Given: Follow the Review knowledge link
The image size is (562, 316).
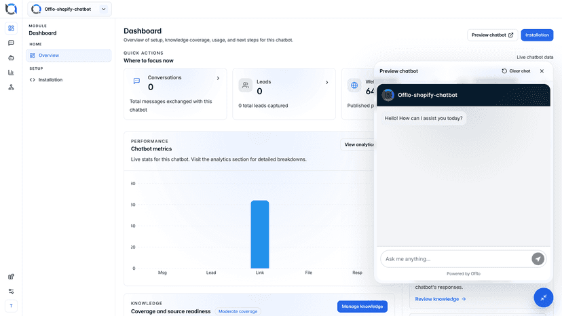Looking at the screenshot, I should pos(440,299).
